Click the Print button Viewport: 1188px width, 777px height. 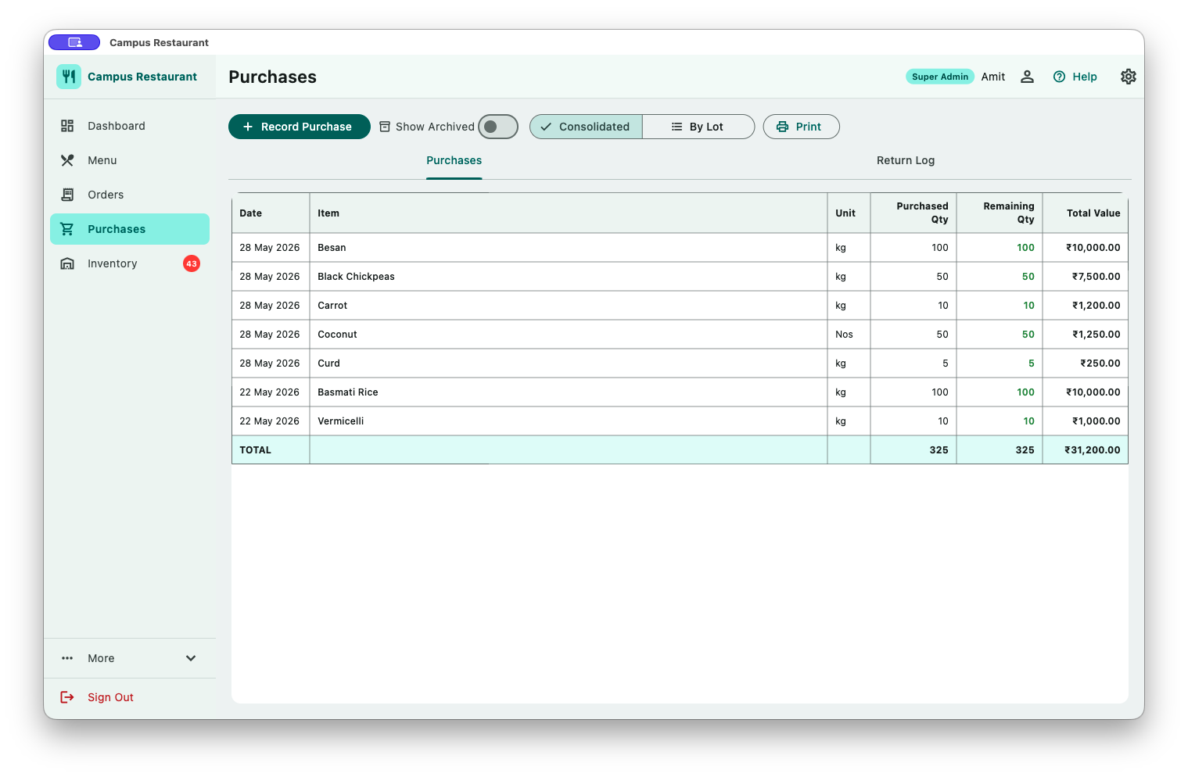[801, 127]
